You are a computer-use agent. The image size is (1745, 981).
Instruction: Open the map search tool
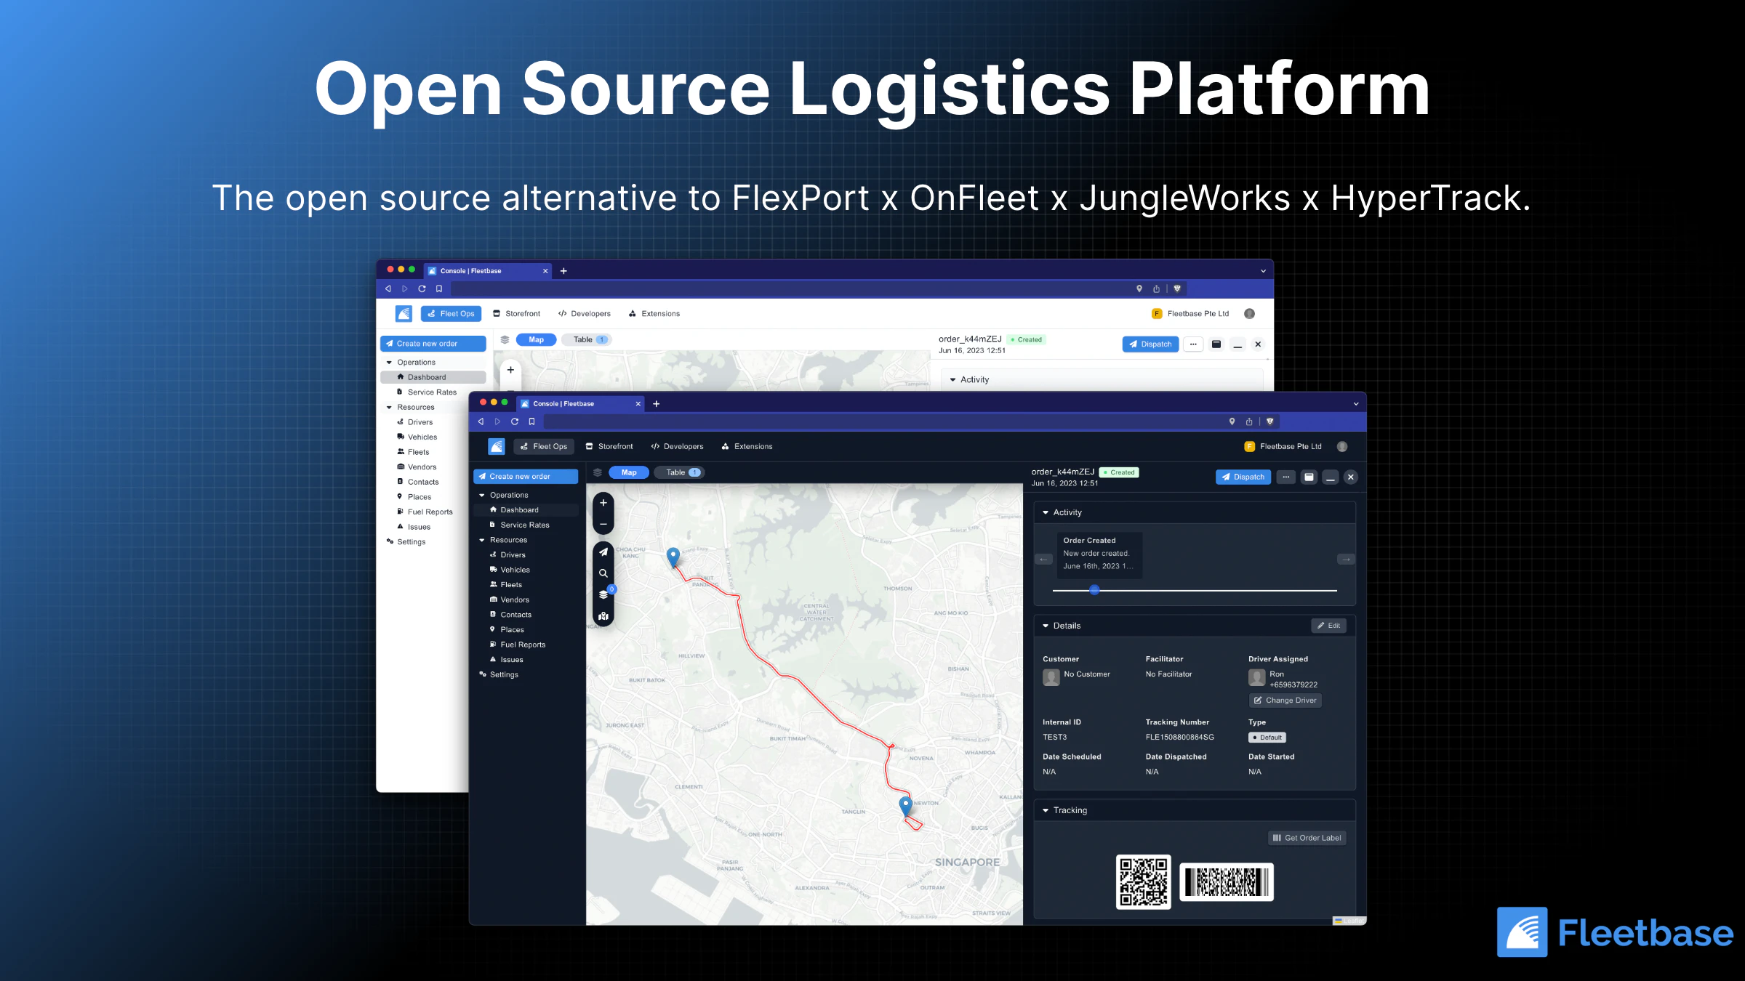coord(603,573)
